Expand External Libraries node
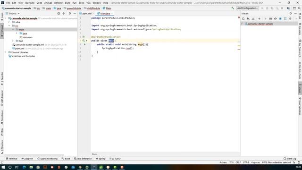 point(5,52)
